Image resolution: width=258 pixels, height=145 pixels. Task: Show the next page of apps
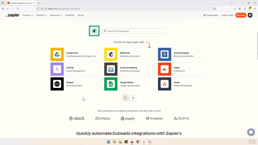click(x=133, y=98)
